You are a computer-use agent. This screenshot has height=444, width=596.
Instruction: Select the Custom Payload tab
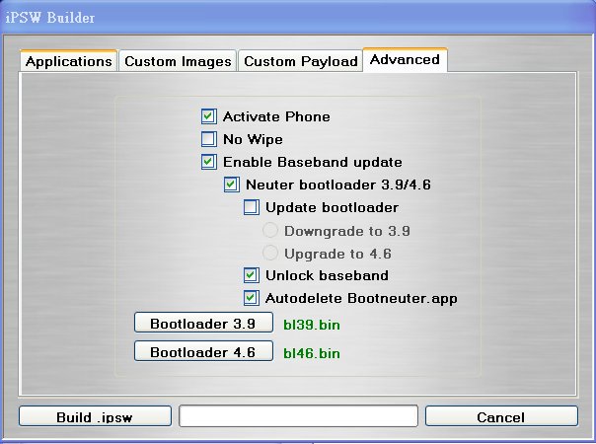pyautogui.click(x=300, y=61)
